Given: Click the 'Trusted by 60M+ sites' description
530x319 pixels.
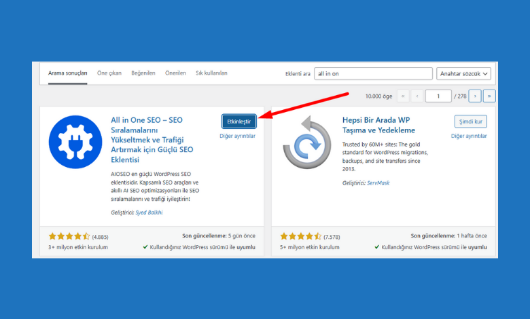Looking at the screenshot, I should tap(385, 157).
